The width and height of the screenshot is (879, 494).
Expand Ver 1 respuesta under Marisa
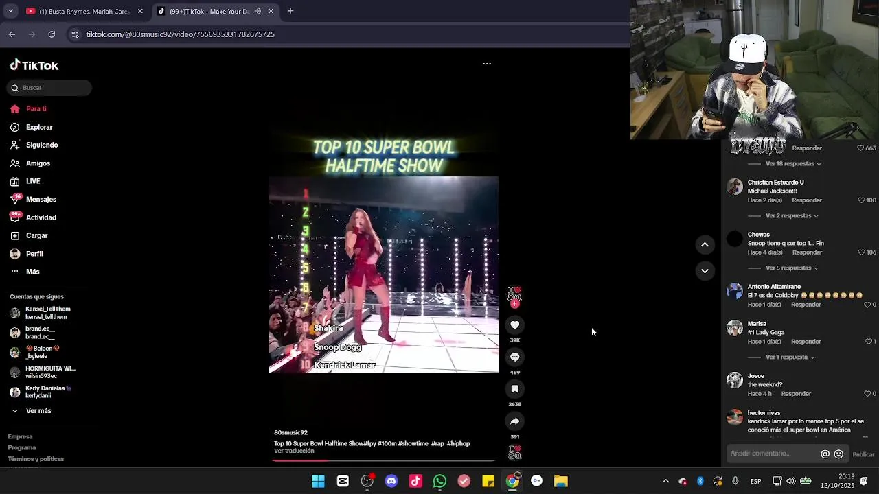click(x=790, y=357)
